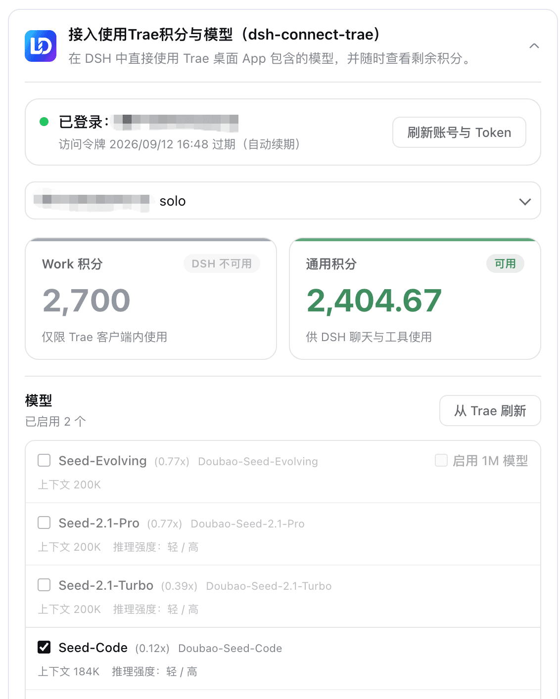Enable the Seed-2.1-Pro checkbox
Screen dimensions: 560x699
pyautogui.click(x=44, y=523)
